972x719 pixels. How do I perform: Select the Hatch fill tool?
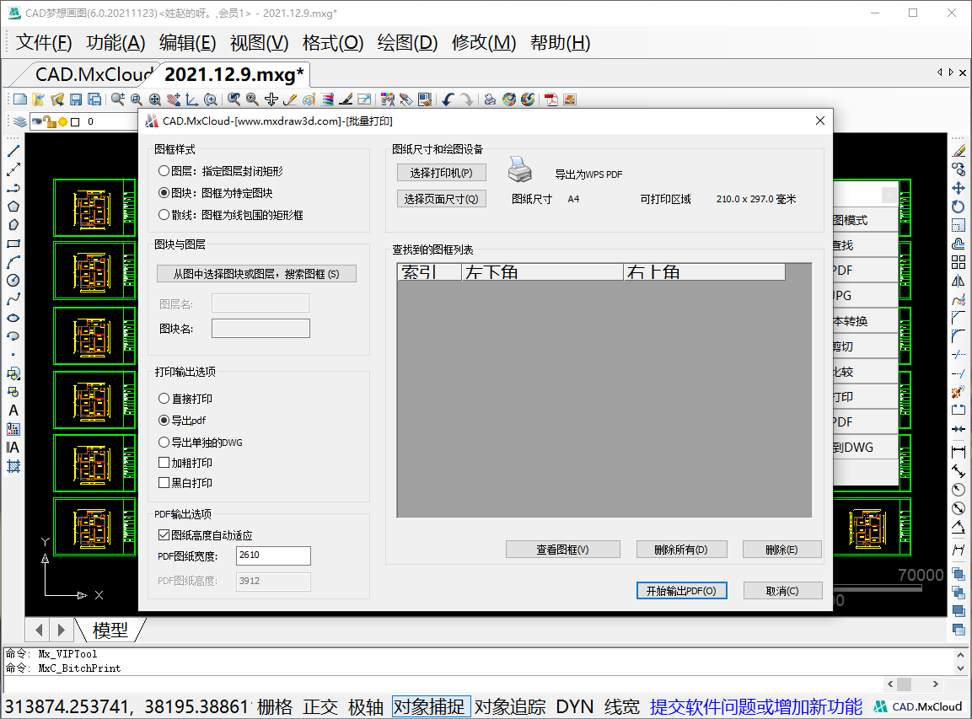(x=13, y=466)
